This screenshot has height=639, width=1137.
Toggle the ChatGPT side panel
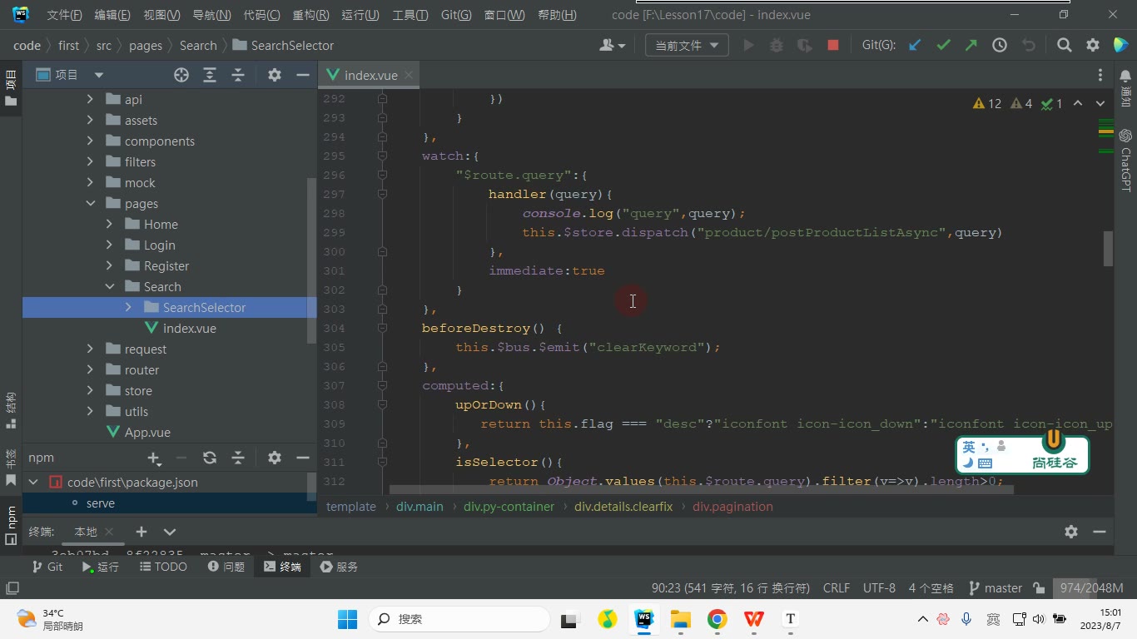(1125, 160)
